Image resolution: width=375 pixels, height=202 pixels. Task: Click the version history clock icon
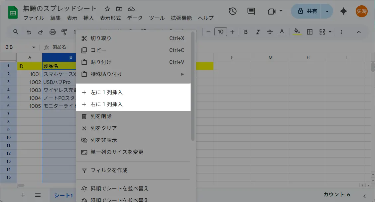tap(233, 11)
